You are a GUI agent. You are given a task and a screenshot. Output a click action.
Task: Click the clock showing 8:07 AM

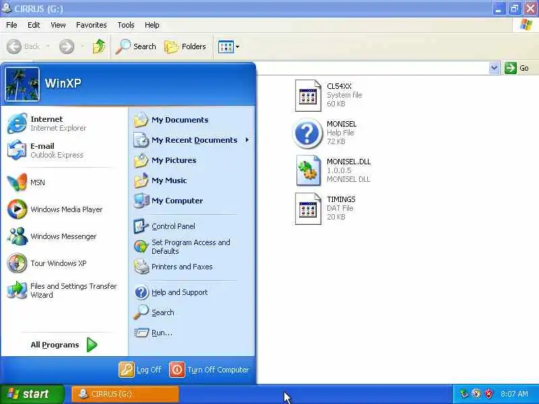(x=514, y=394)
